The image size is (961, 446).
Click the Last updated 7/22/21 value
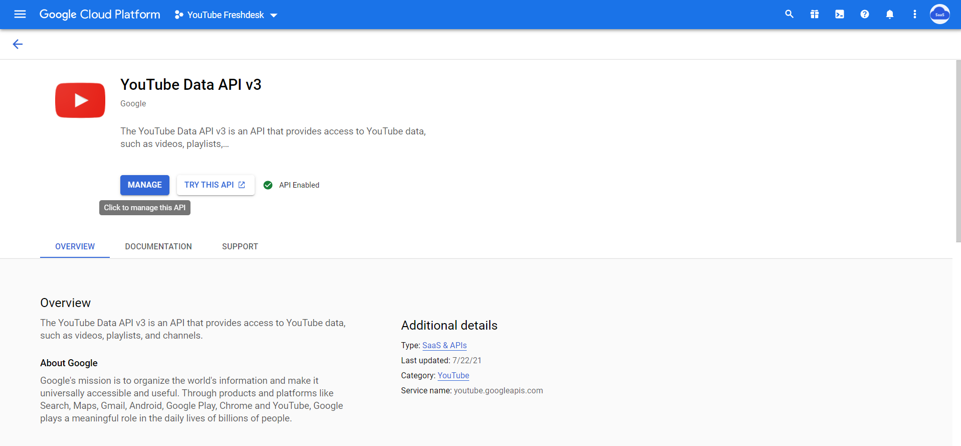point(467,360)
